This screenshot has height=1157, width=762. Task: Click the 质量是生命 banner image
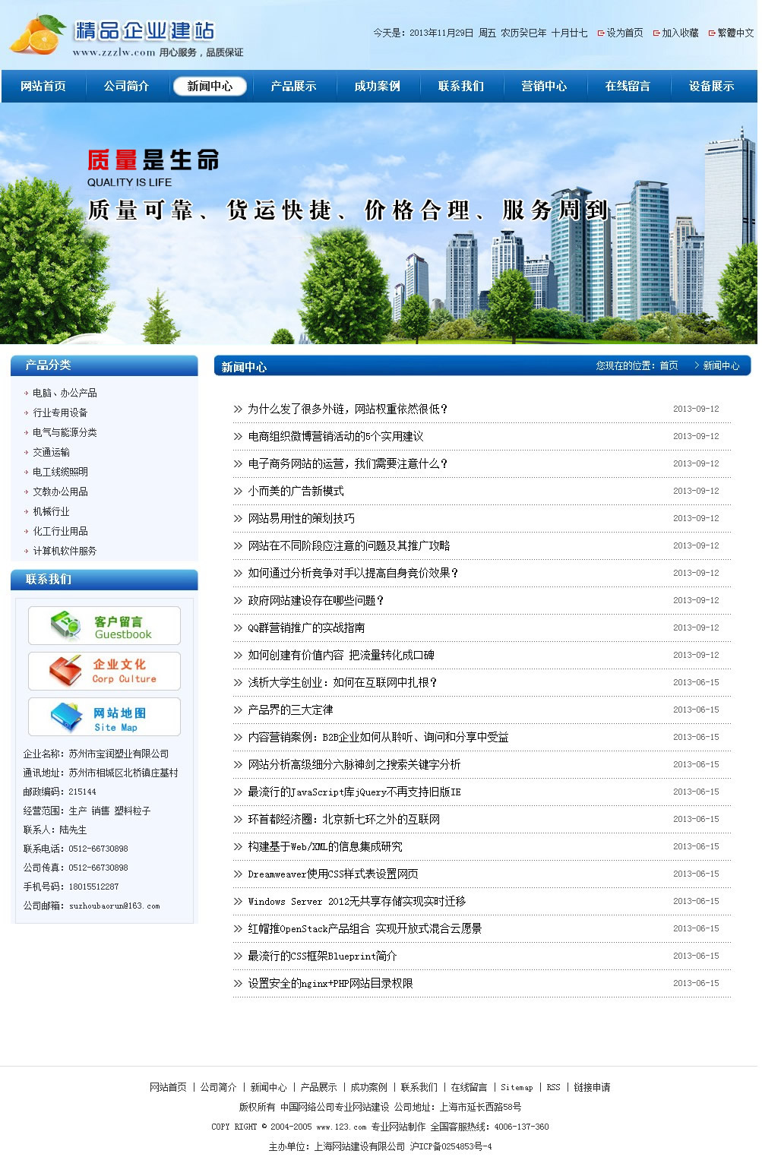point(380,224)
